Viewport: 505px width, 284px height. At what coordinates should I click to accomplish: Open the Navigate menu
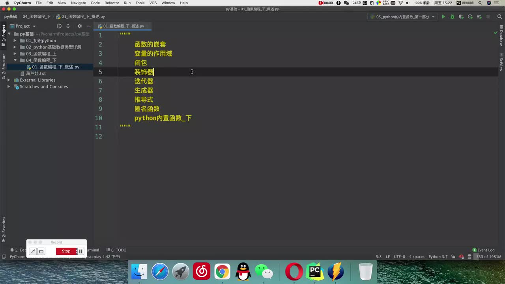pos(78,3)
